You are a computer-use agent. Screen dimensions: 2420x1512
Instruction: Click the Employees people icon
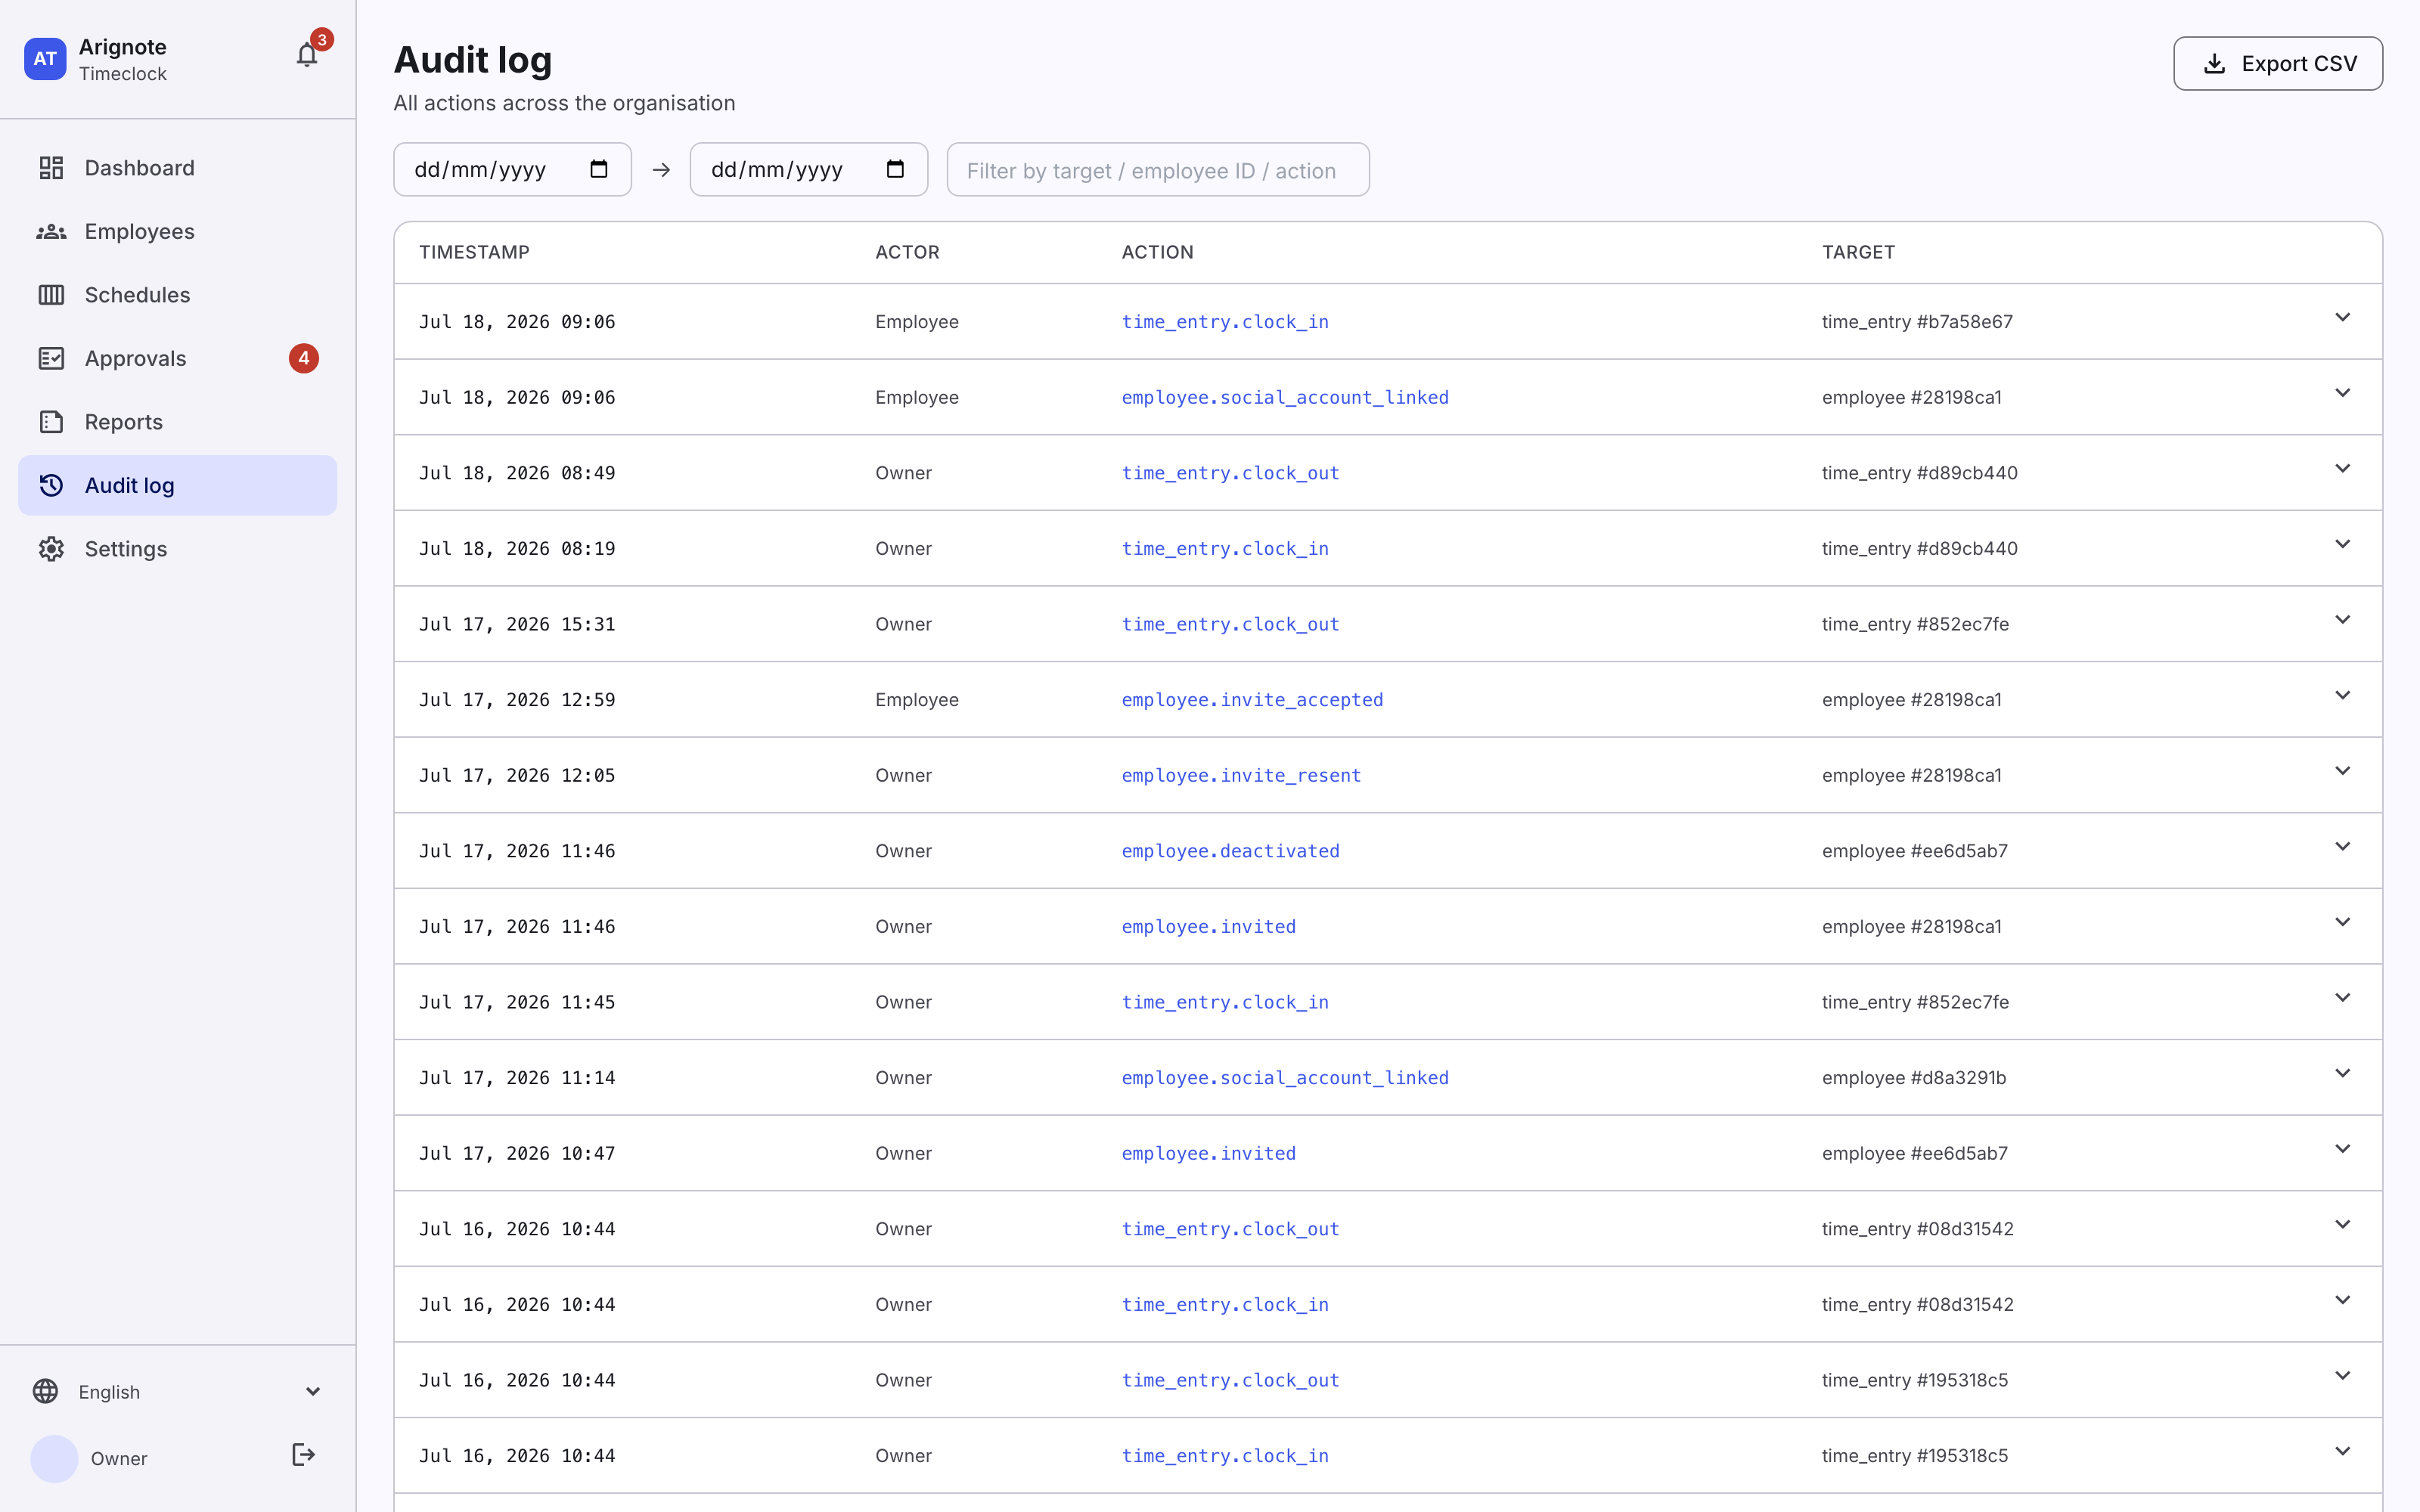tap(51, 232)
